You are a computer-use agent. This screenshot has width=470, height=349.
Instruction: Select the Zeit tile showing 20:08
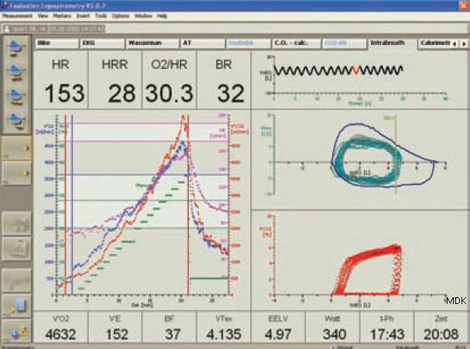pos(441,327)
